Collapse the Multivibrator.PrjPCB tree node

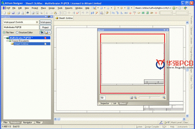pos(5,38)
